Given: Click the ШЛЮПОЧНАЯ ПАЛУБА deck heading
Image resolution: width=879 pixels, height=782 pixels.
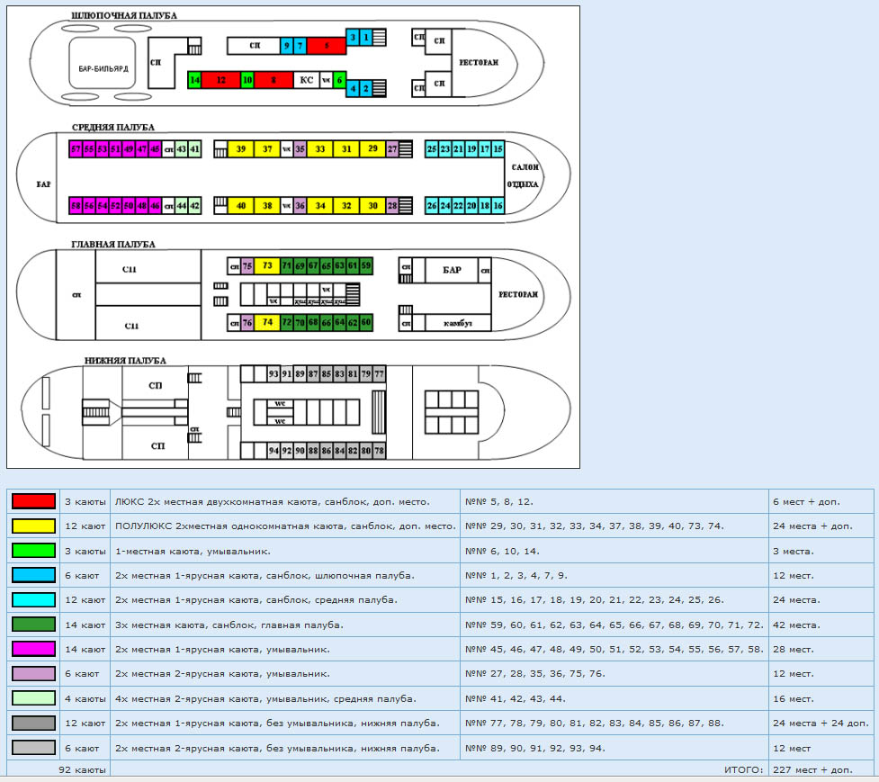Looking at the screenshot, I should pyautogui.click(x=124, y=15).
